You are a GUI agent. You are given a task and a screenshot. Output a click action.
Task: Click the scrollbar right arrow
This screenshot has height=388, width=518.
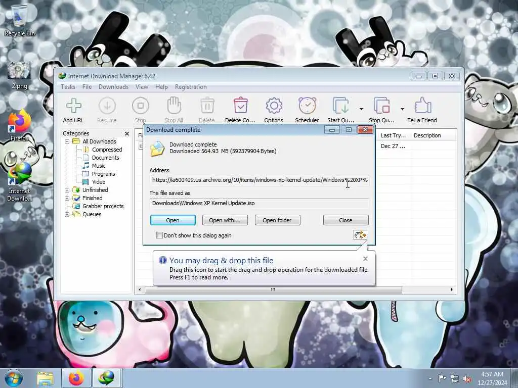[452, 289]
